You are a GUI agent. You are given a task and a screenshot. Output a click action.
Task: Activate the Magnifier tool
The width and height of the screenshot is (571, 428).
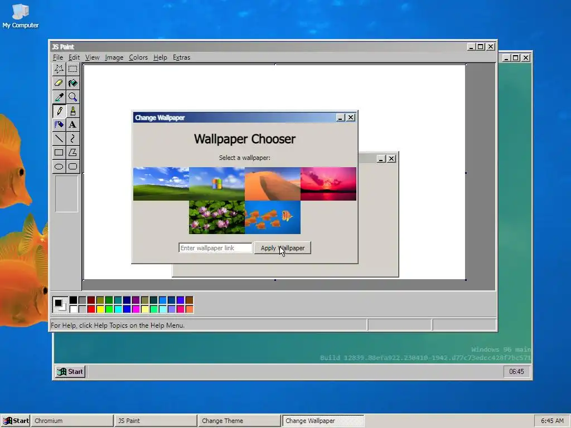pyautogui.click(x=73, y=97)
